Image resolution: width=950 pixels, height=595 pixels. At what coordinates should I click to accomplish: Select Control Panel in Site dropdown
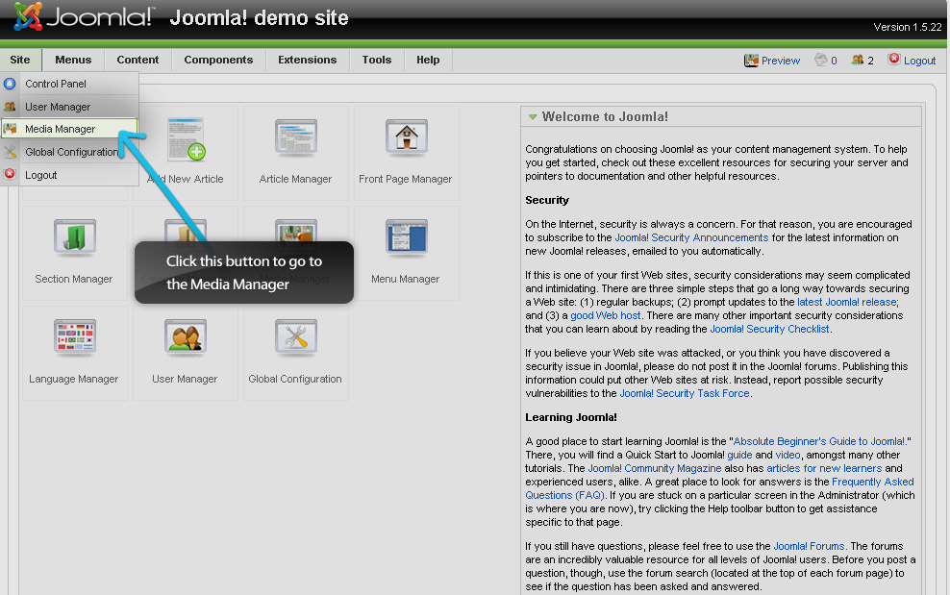click(69, 84)
